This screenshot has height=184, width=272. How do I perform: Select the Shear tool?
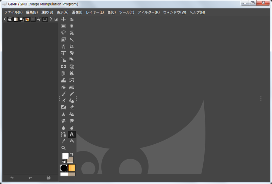click(x=71, y=60)
